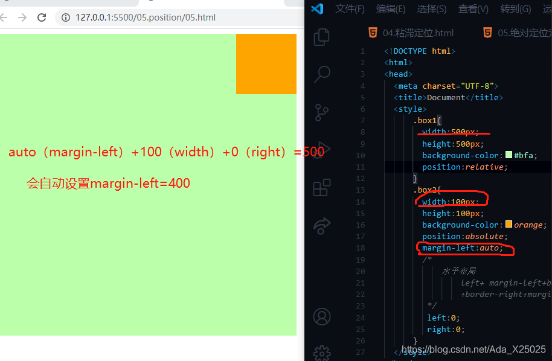This screenshot has height=361, width=552.
Task: Click the left:0 code line
Action: click(x=443, y=318)
